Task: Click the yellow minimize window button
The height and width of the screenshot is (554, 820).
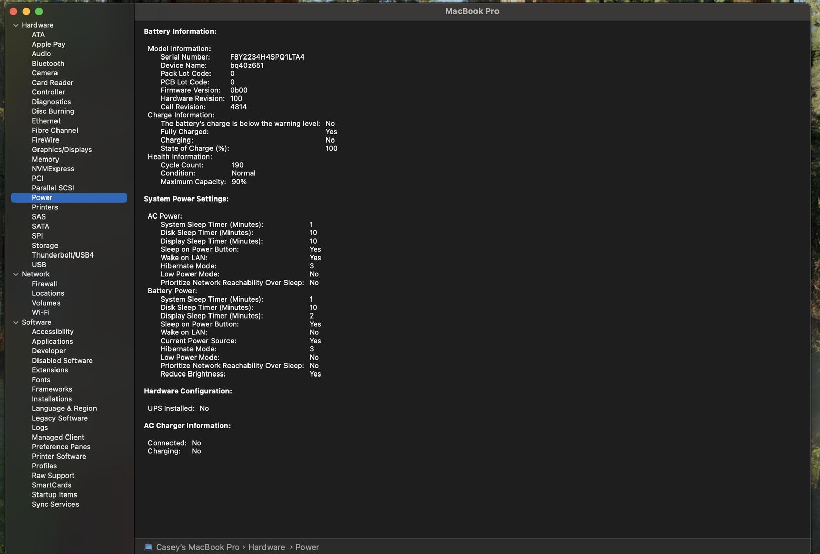Action: 26,11
